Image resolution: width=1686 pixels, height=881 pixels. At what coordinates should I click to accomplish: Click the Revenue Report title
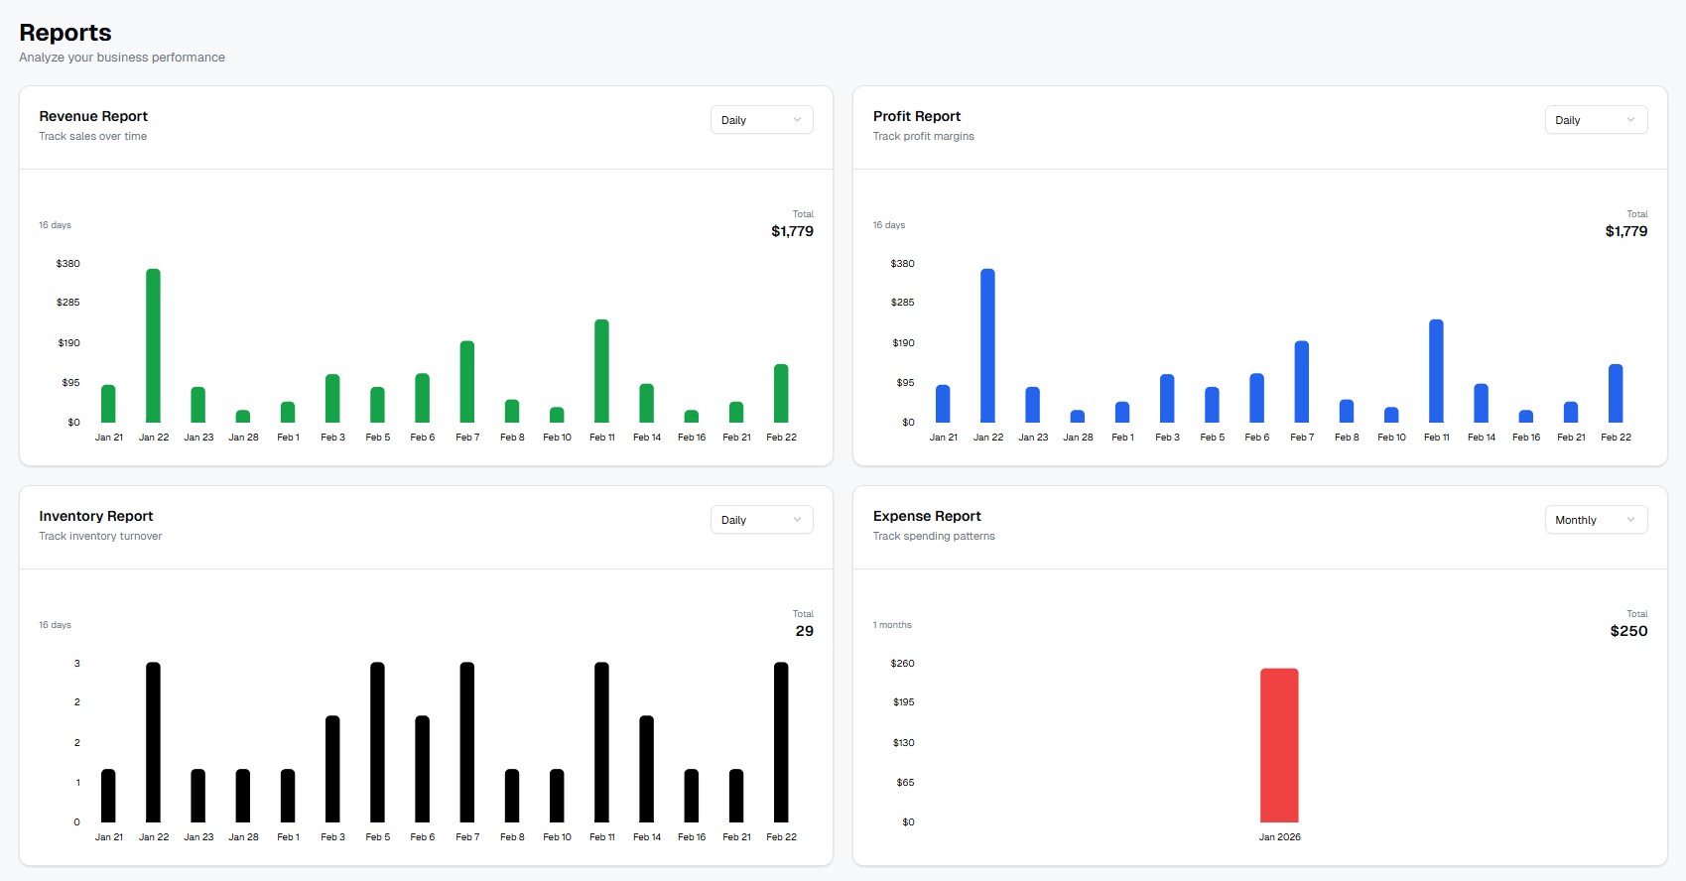pyautogui.click(x=93, y=116)
